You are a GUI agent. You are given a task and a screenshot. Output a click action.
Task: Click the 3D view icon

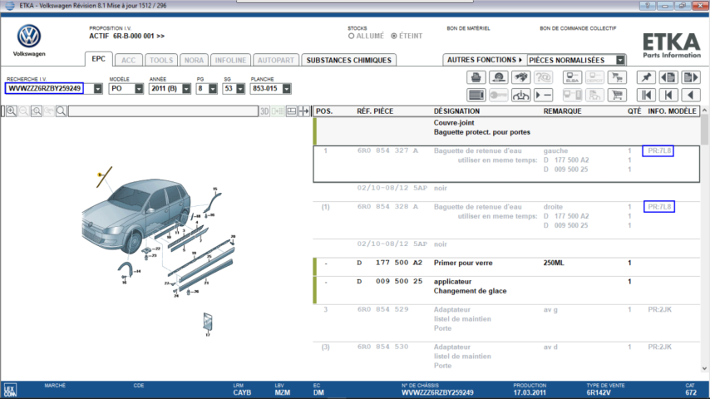point(264,111)
